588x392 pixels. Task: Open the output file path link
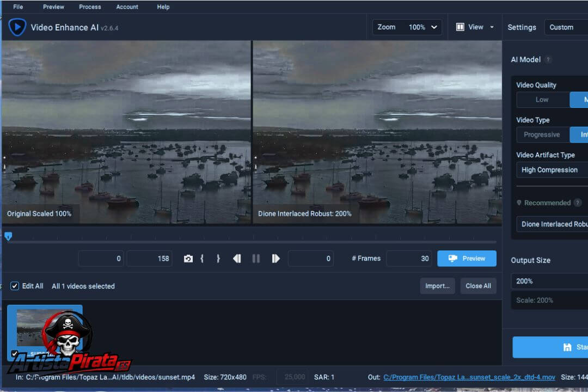pyautogui.click(x=469, y=377)
